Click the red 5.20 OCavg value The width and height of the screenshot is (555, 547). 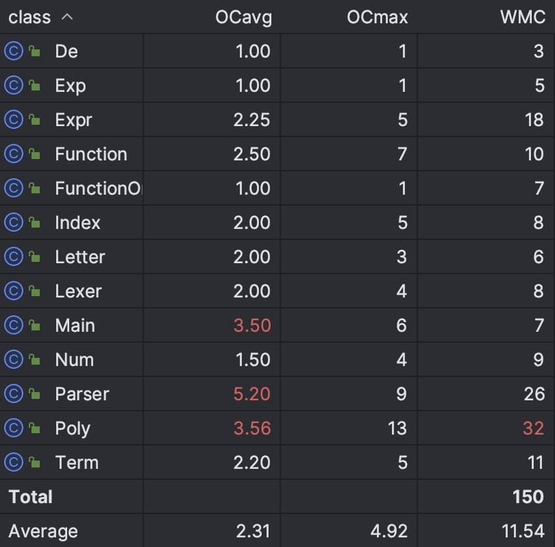pyautogui.click(x=252, y=393)
